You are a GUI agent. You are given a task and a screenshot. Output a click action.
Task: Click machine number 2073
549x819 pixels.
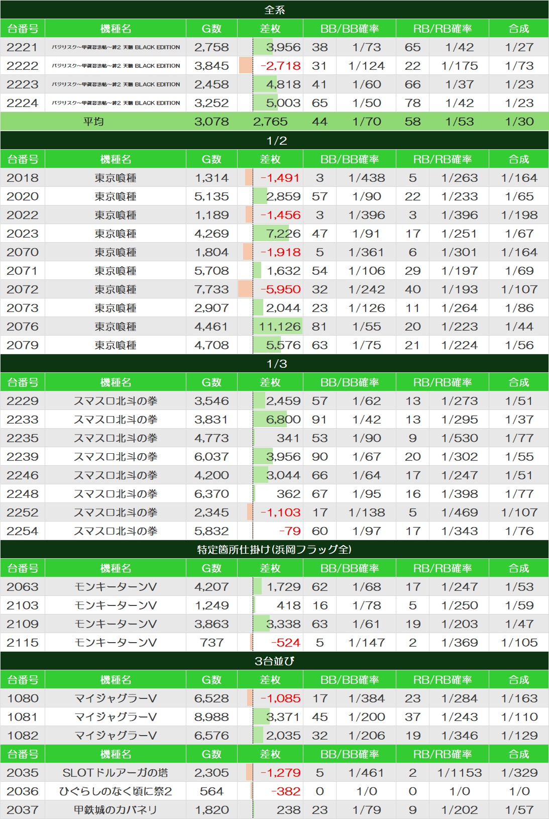(x=23, y=308)
